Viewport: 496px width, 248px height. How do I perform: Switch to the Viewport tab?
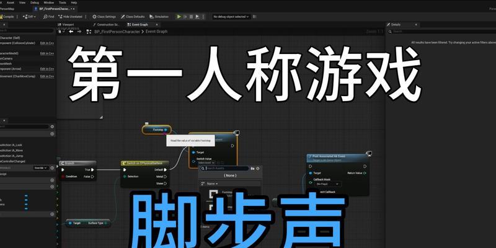(66, 24)
